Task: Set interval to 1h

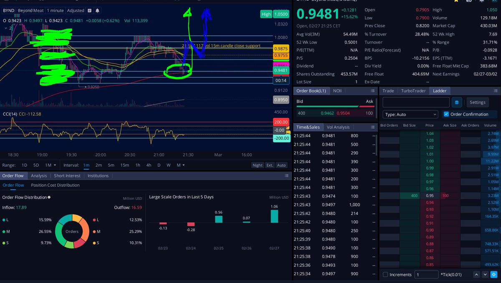Action: (138, 165)
